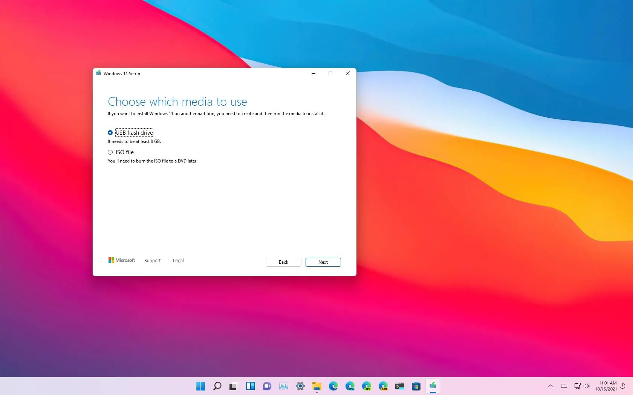Close the Windows 11 Setup window
This screenshot has height=395, width=633.
(348, 73)
